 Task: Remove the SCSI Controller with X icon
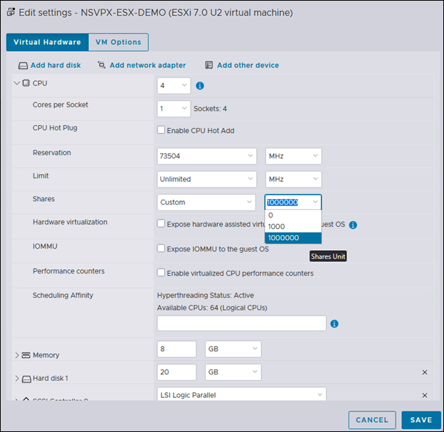coord(425,395)
